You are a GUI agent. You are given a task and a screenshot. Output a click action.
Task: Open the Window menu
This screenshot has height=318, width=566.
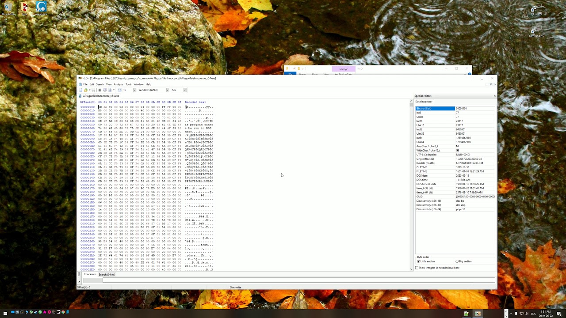click(138, 84)
